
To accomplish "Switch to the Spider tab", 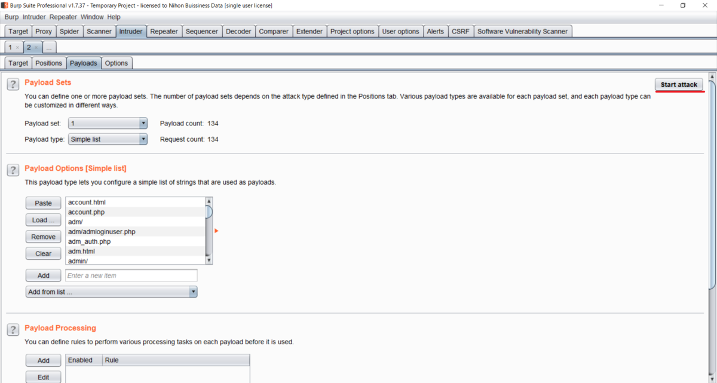I will pyautogui.click(x=69, y=31).
